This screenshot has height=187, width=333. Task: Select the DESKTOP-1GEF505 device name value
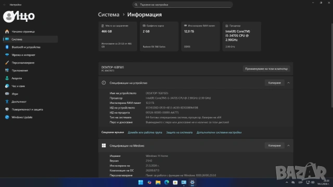(x=157, y=94)
